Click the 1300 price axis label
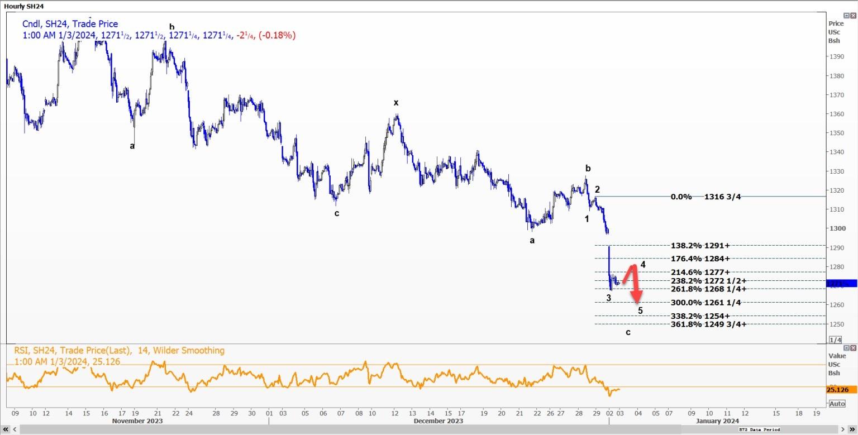Screen dimensions: 858x435 point(837,228)
